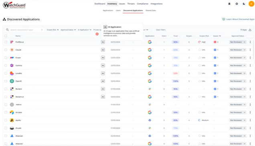The image size is (255, 146).
Task: Switch to the Applications sub-tab
Action: click(x=108, y=10)
